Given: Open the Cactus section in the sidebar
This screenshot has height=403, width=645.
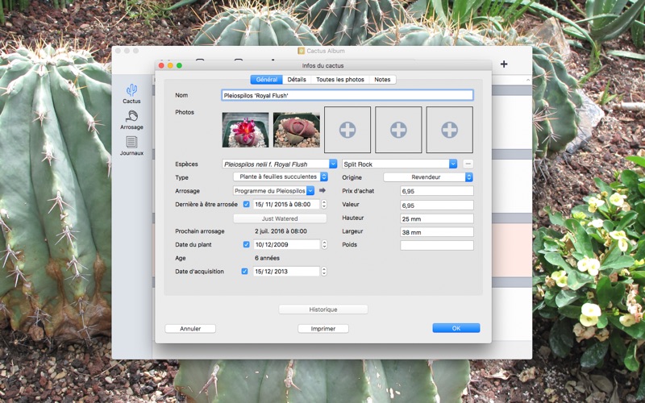Looking at the screenshot, I should click(x=131, y=93).
